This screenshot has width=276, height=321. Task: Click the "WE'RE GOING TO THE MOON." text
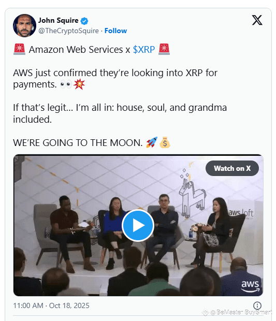(78, 143)
